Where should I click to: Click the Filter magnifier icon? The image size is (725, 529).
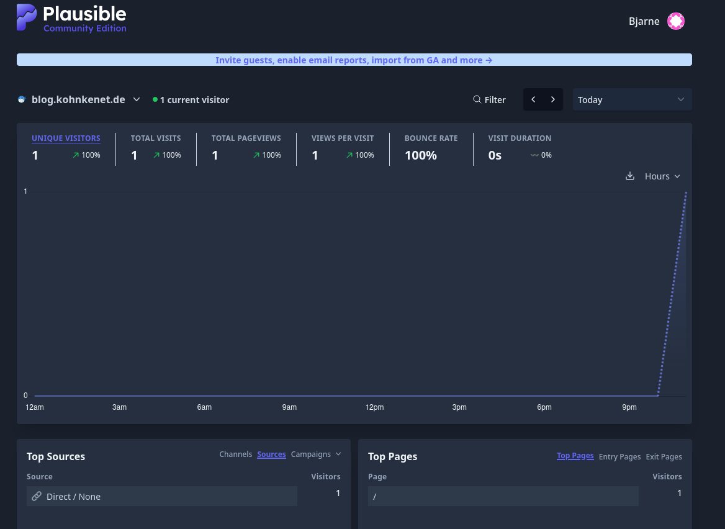pyautogui.click(x=477, y=99)
